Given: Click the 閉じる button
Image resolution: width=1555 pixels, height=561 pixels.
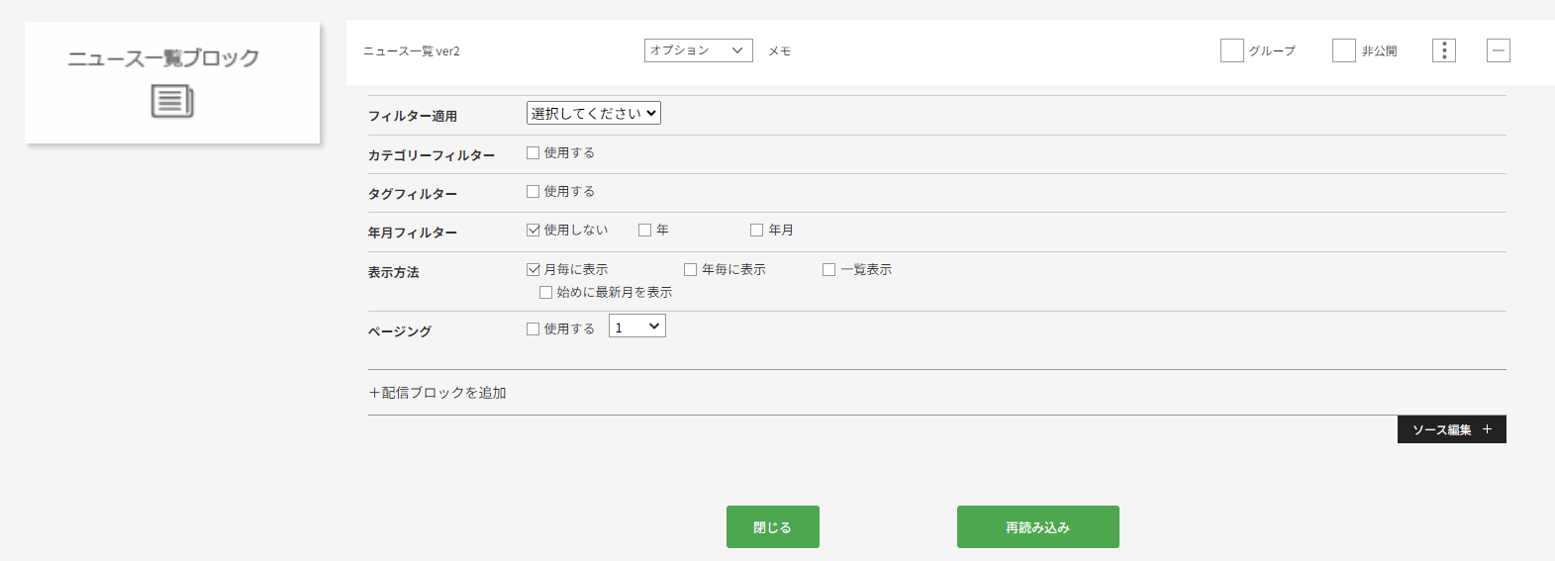Looking at the screenshot, I should point(773,526).
